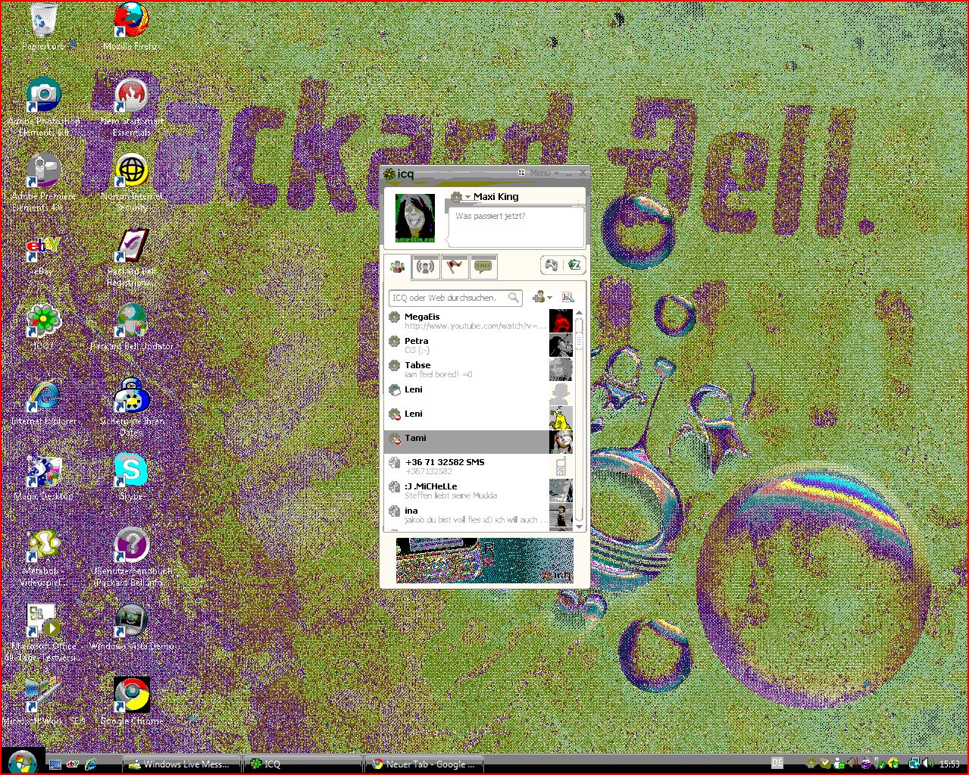
Task: Open the ICQ Menü dropdown
Action: pyautogui.click(x=544, y=173)
